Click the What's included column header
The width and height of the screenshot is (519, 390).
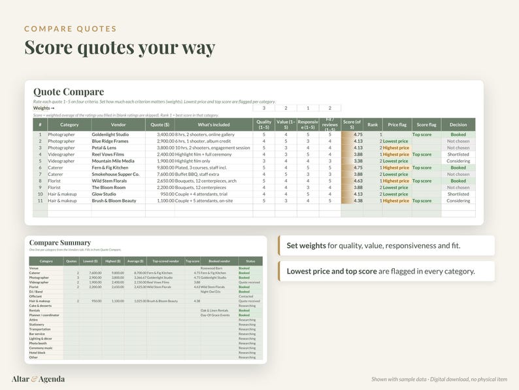[214, 124]
